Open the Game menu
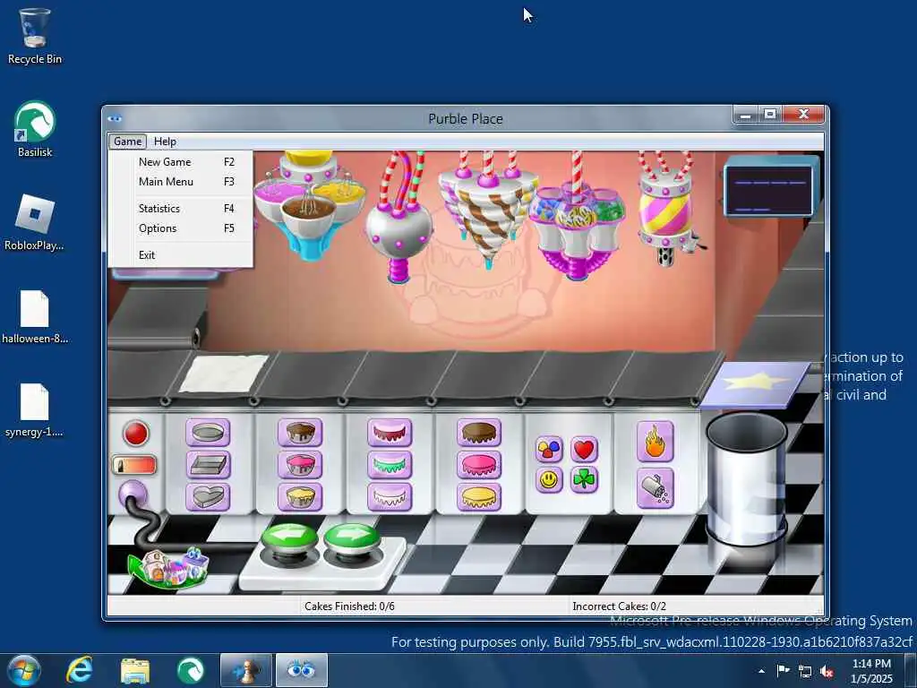The height and width of the screenshot is (688, 917). tap(127, 142)
